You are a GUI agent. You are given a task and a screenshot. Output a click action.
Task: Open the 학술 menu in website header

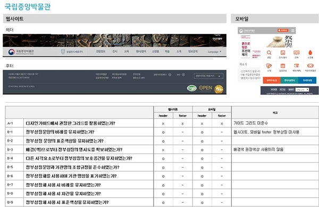click(x=167, y=52)
